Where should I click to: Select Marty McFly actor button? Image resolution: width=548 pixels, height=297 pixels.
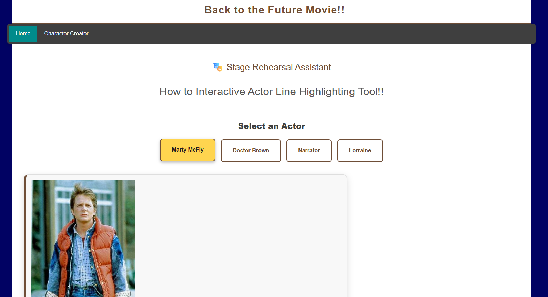coord(187,150)
